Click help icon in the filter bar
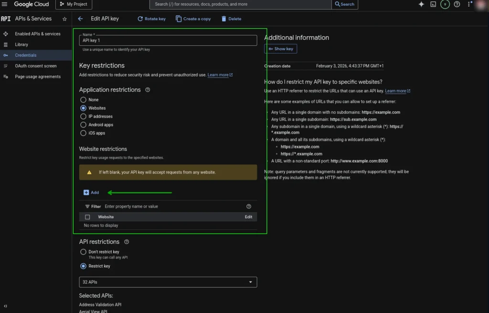The image size is (489, 313). 248,206
